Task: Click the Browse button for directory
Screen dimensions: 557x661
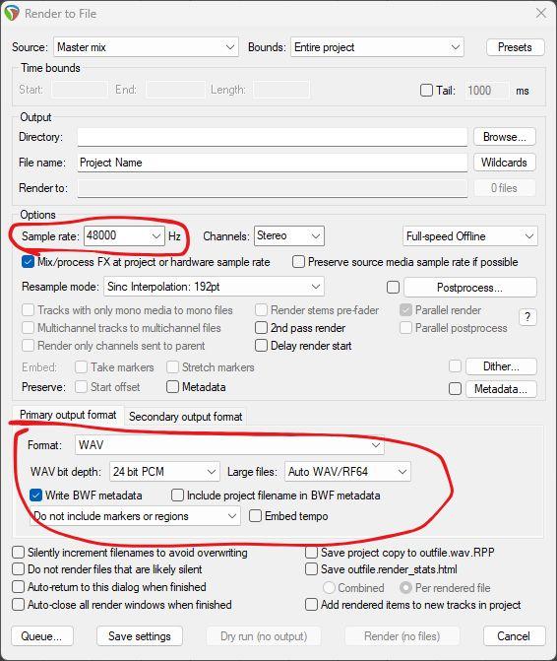Action: [x=505, y=137]
